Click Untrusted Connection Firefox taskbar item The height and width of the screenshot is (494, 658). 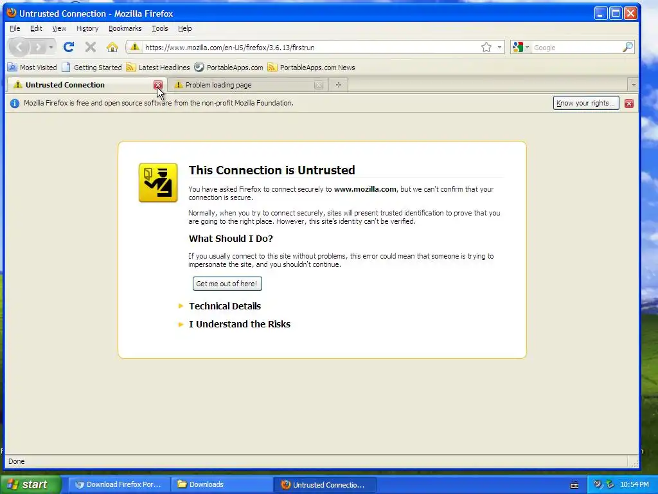pyautogui.click(x=325, y=484)
